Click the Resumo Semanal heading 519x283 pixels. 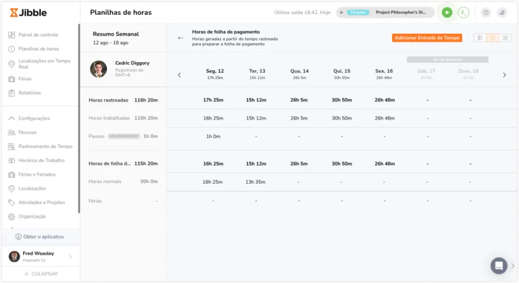coord(116,34)
